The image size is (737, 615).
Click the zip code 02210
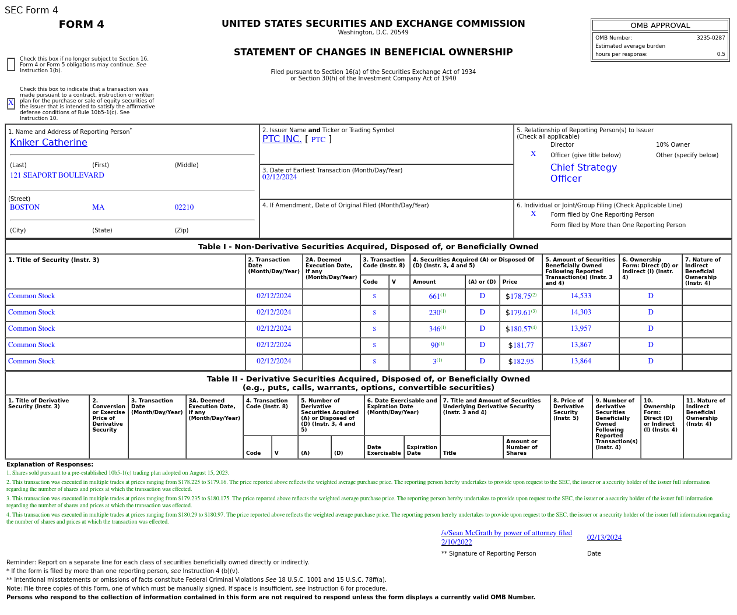point(184,207)
